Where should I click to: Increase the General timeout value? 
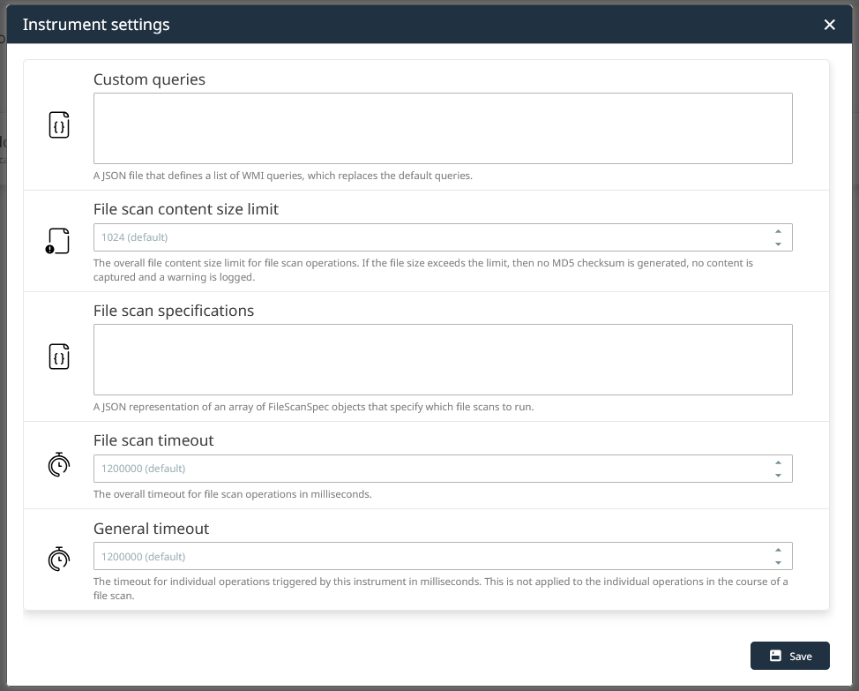(778, 551)
